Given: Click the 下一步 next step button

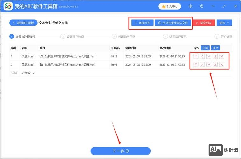Looking at the screenshot, I should tap(120, 151).
